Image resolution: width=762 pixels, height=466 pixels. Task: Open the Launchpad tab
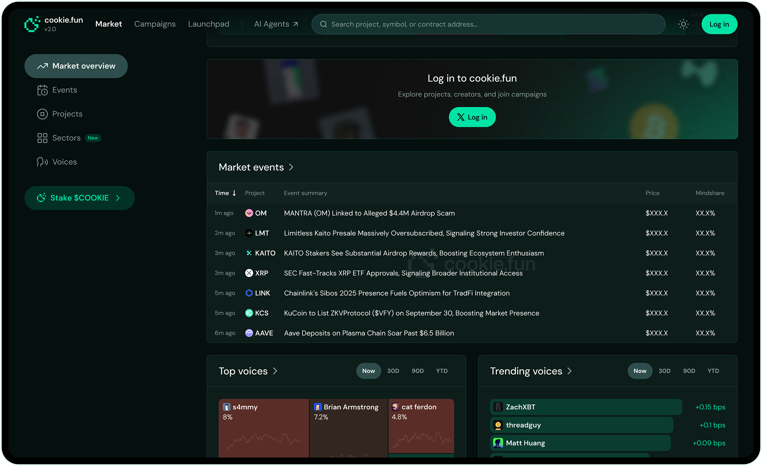(209, 24)
